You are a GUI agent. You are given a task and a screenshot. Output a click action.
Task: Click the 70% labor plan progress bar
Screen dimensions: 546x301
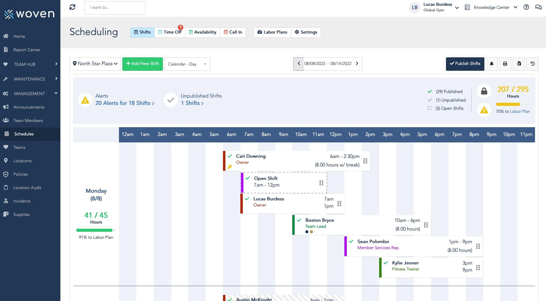(x=513, y=104)
